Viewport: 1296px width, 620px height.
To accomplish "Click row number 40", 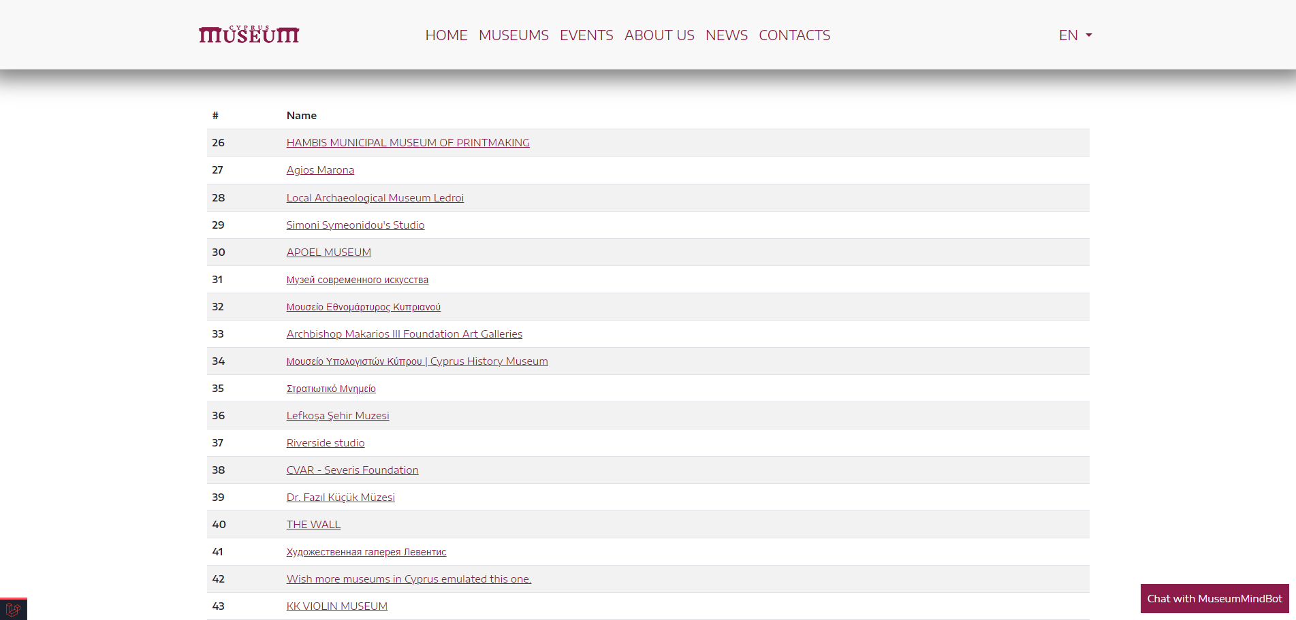I will point(219,525).
